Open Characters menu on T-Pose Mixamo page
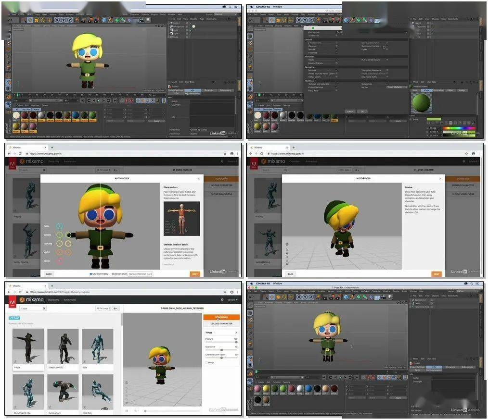The image size is (488, 420). click(x=53, y=300)
